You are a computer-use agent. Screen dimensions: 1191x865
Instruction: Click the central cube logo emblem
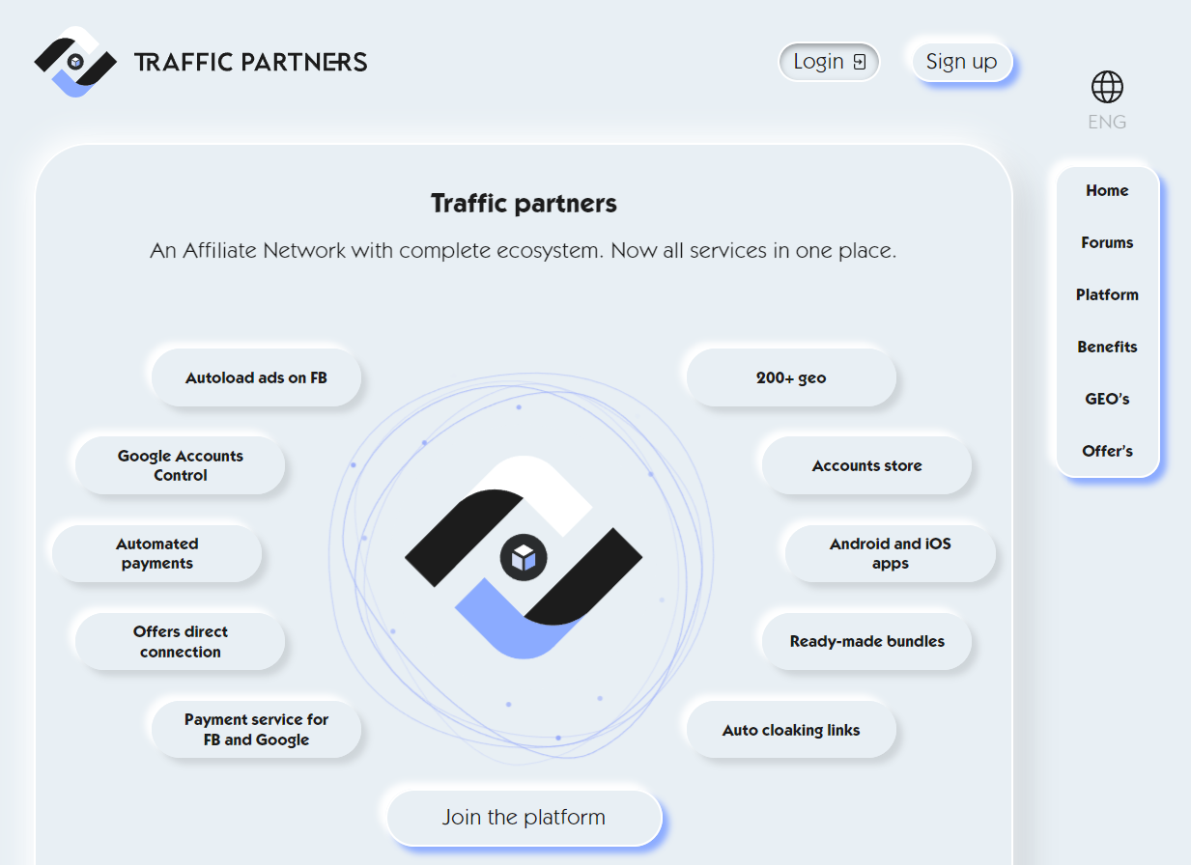[x=525, y=558]
